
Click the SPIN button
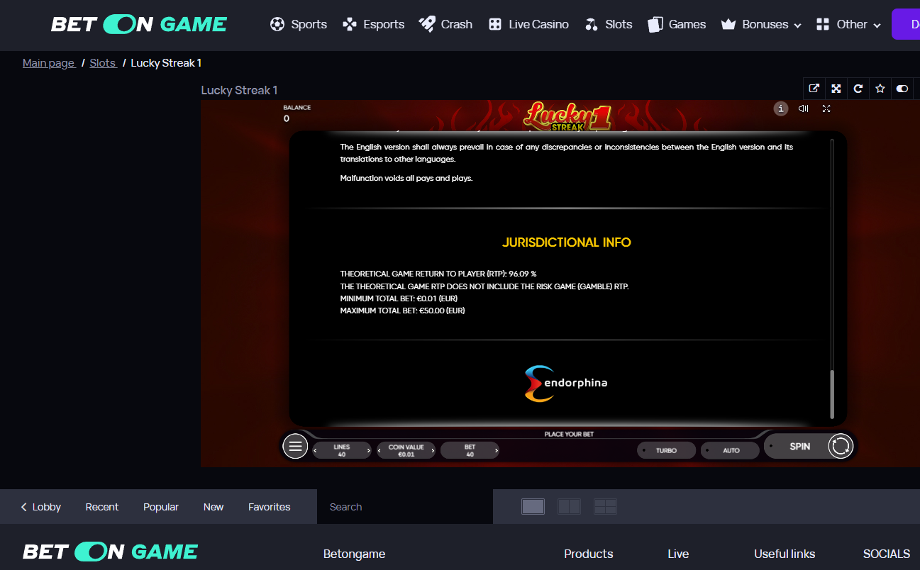pos(799,447)
